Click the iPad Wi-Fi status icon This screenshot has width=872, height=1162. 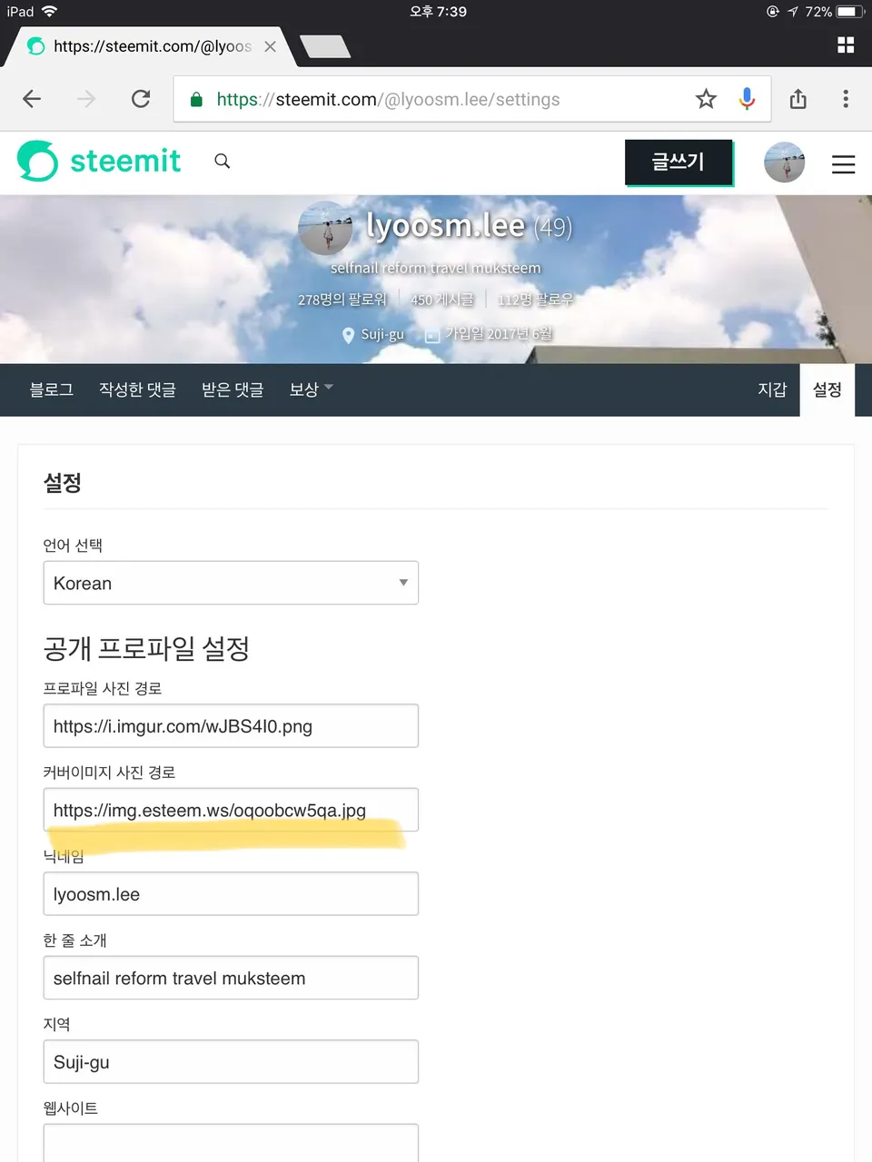coord(49,12)
